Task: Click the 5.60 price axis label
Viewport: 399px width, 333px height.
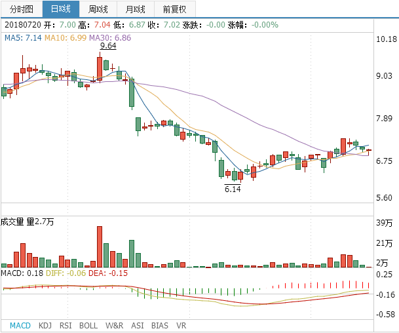Action: (384, 198)
